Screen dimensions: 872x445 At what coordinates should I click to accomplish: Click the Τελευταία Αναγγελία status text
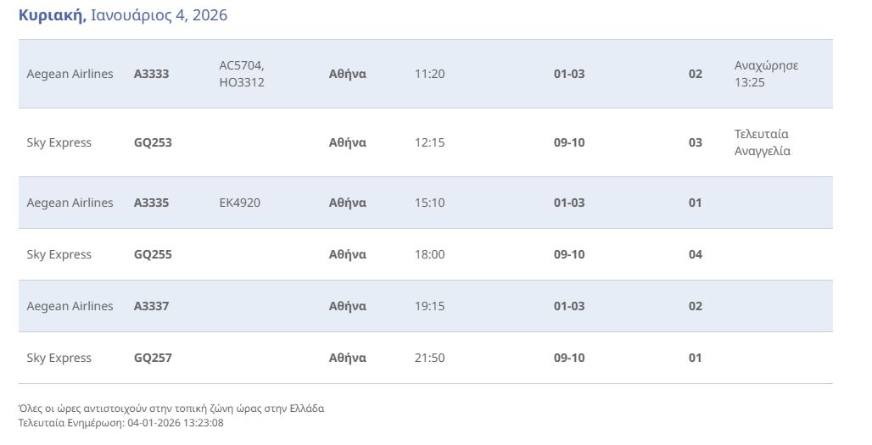coord(762,142)
